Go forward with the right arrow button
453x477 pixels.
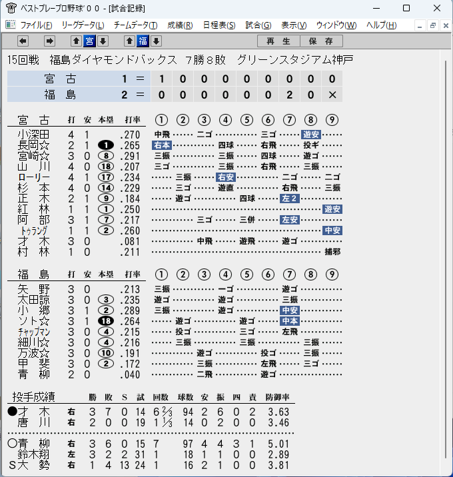pyautogui.click(x=49, y=41)
